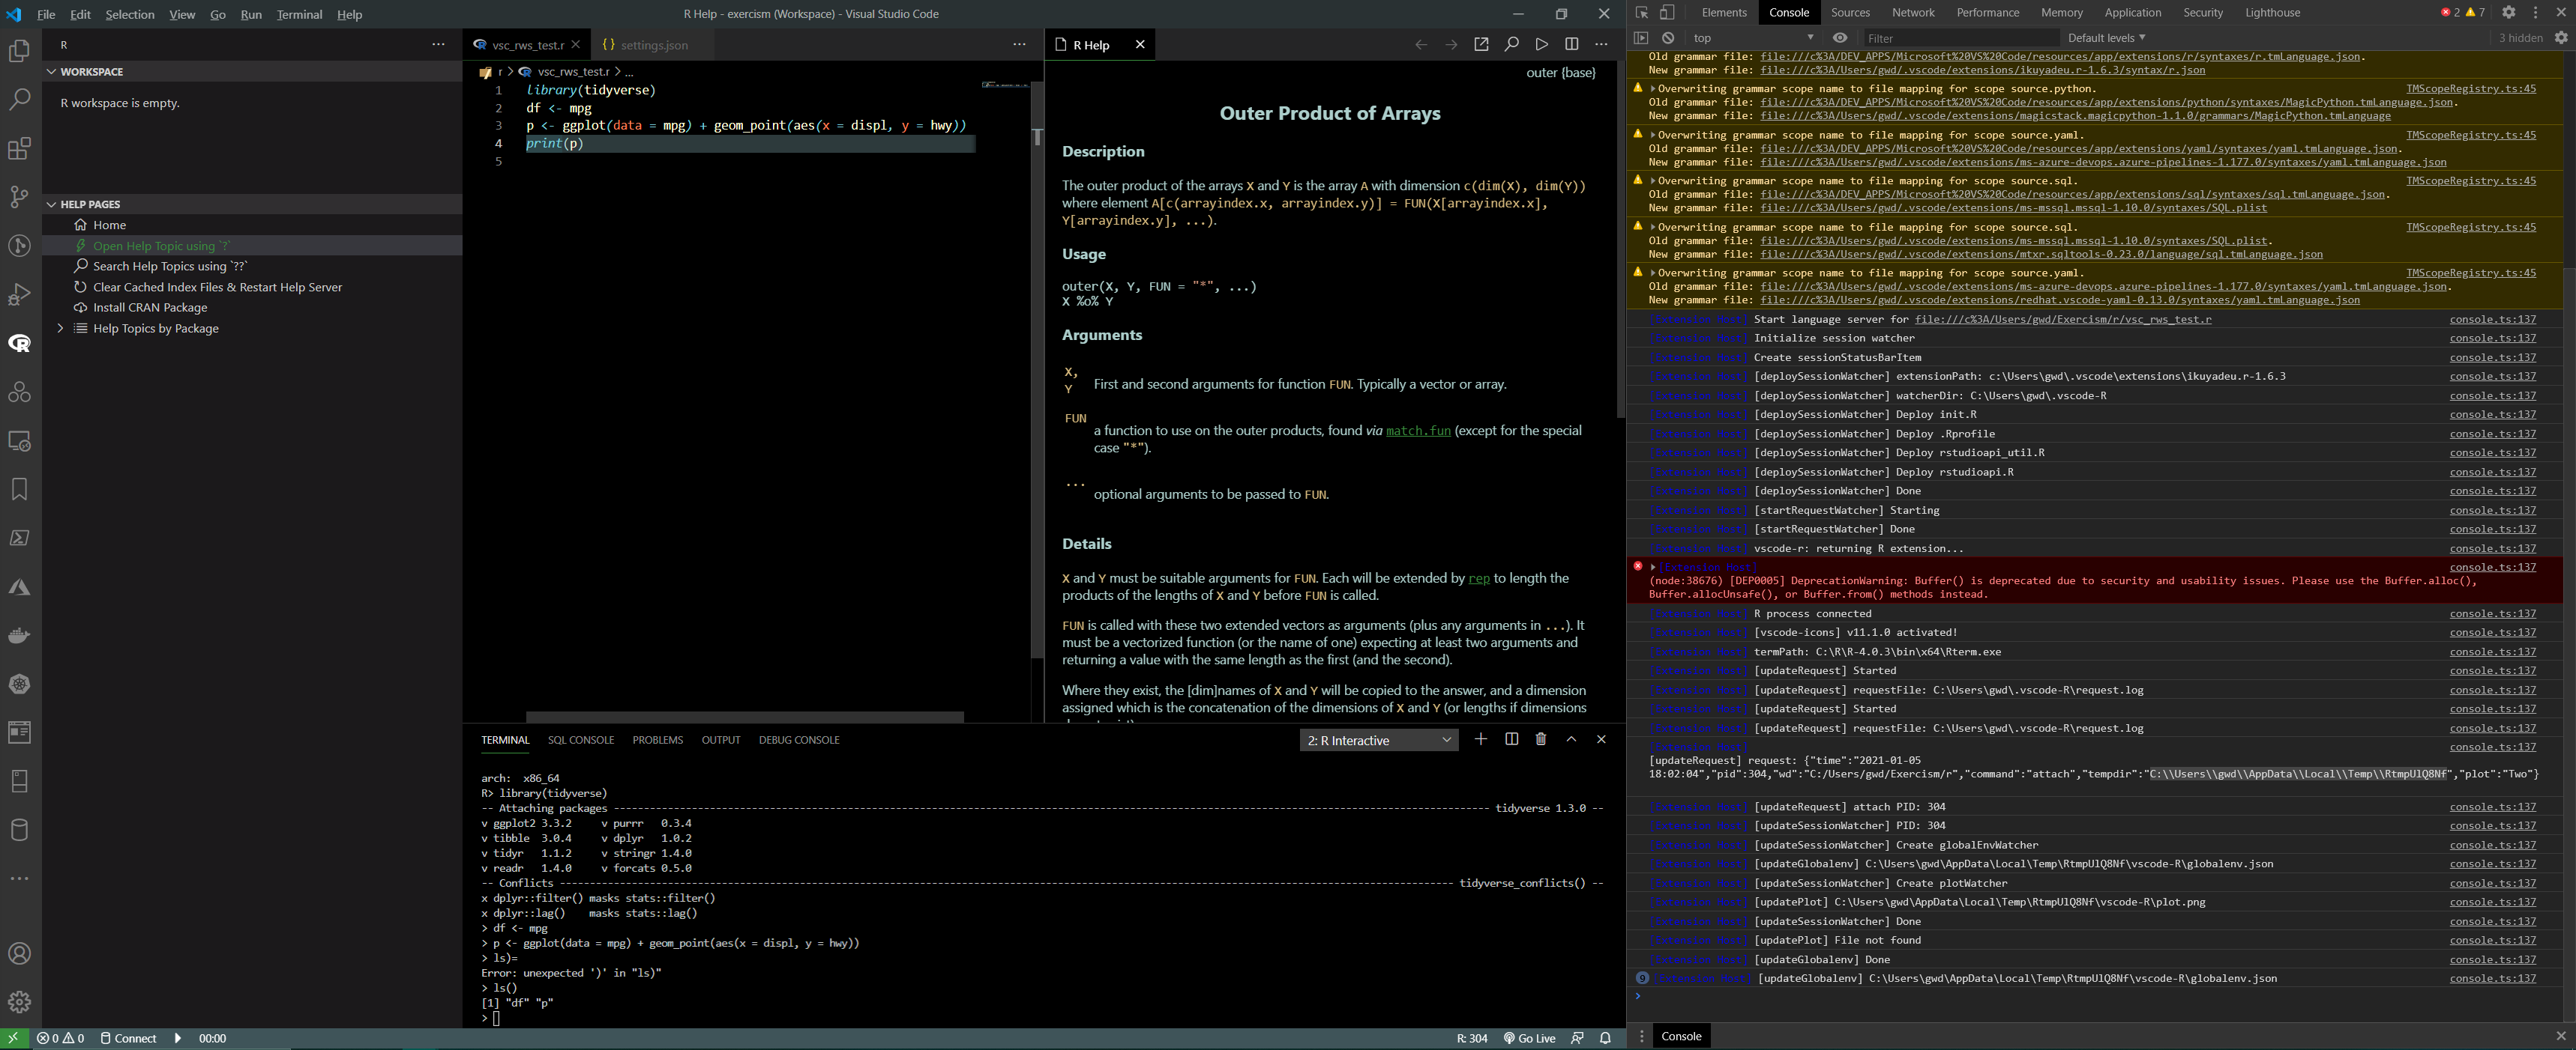
Task: Open Manage gear in activity bar
Action: [19, 1002]
